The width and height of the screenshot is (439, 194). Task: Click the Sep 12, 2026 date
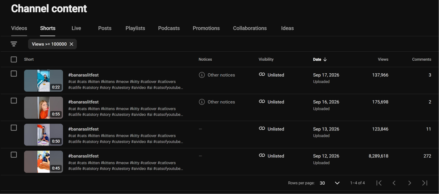pos(326,156)
